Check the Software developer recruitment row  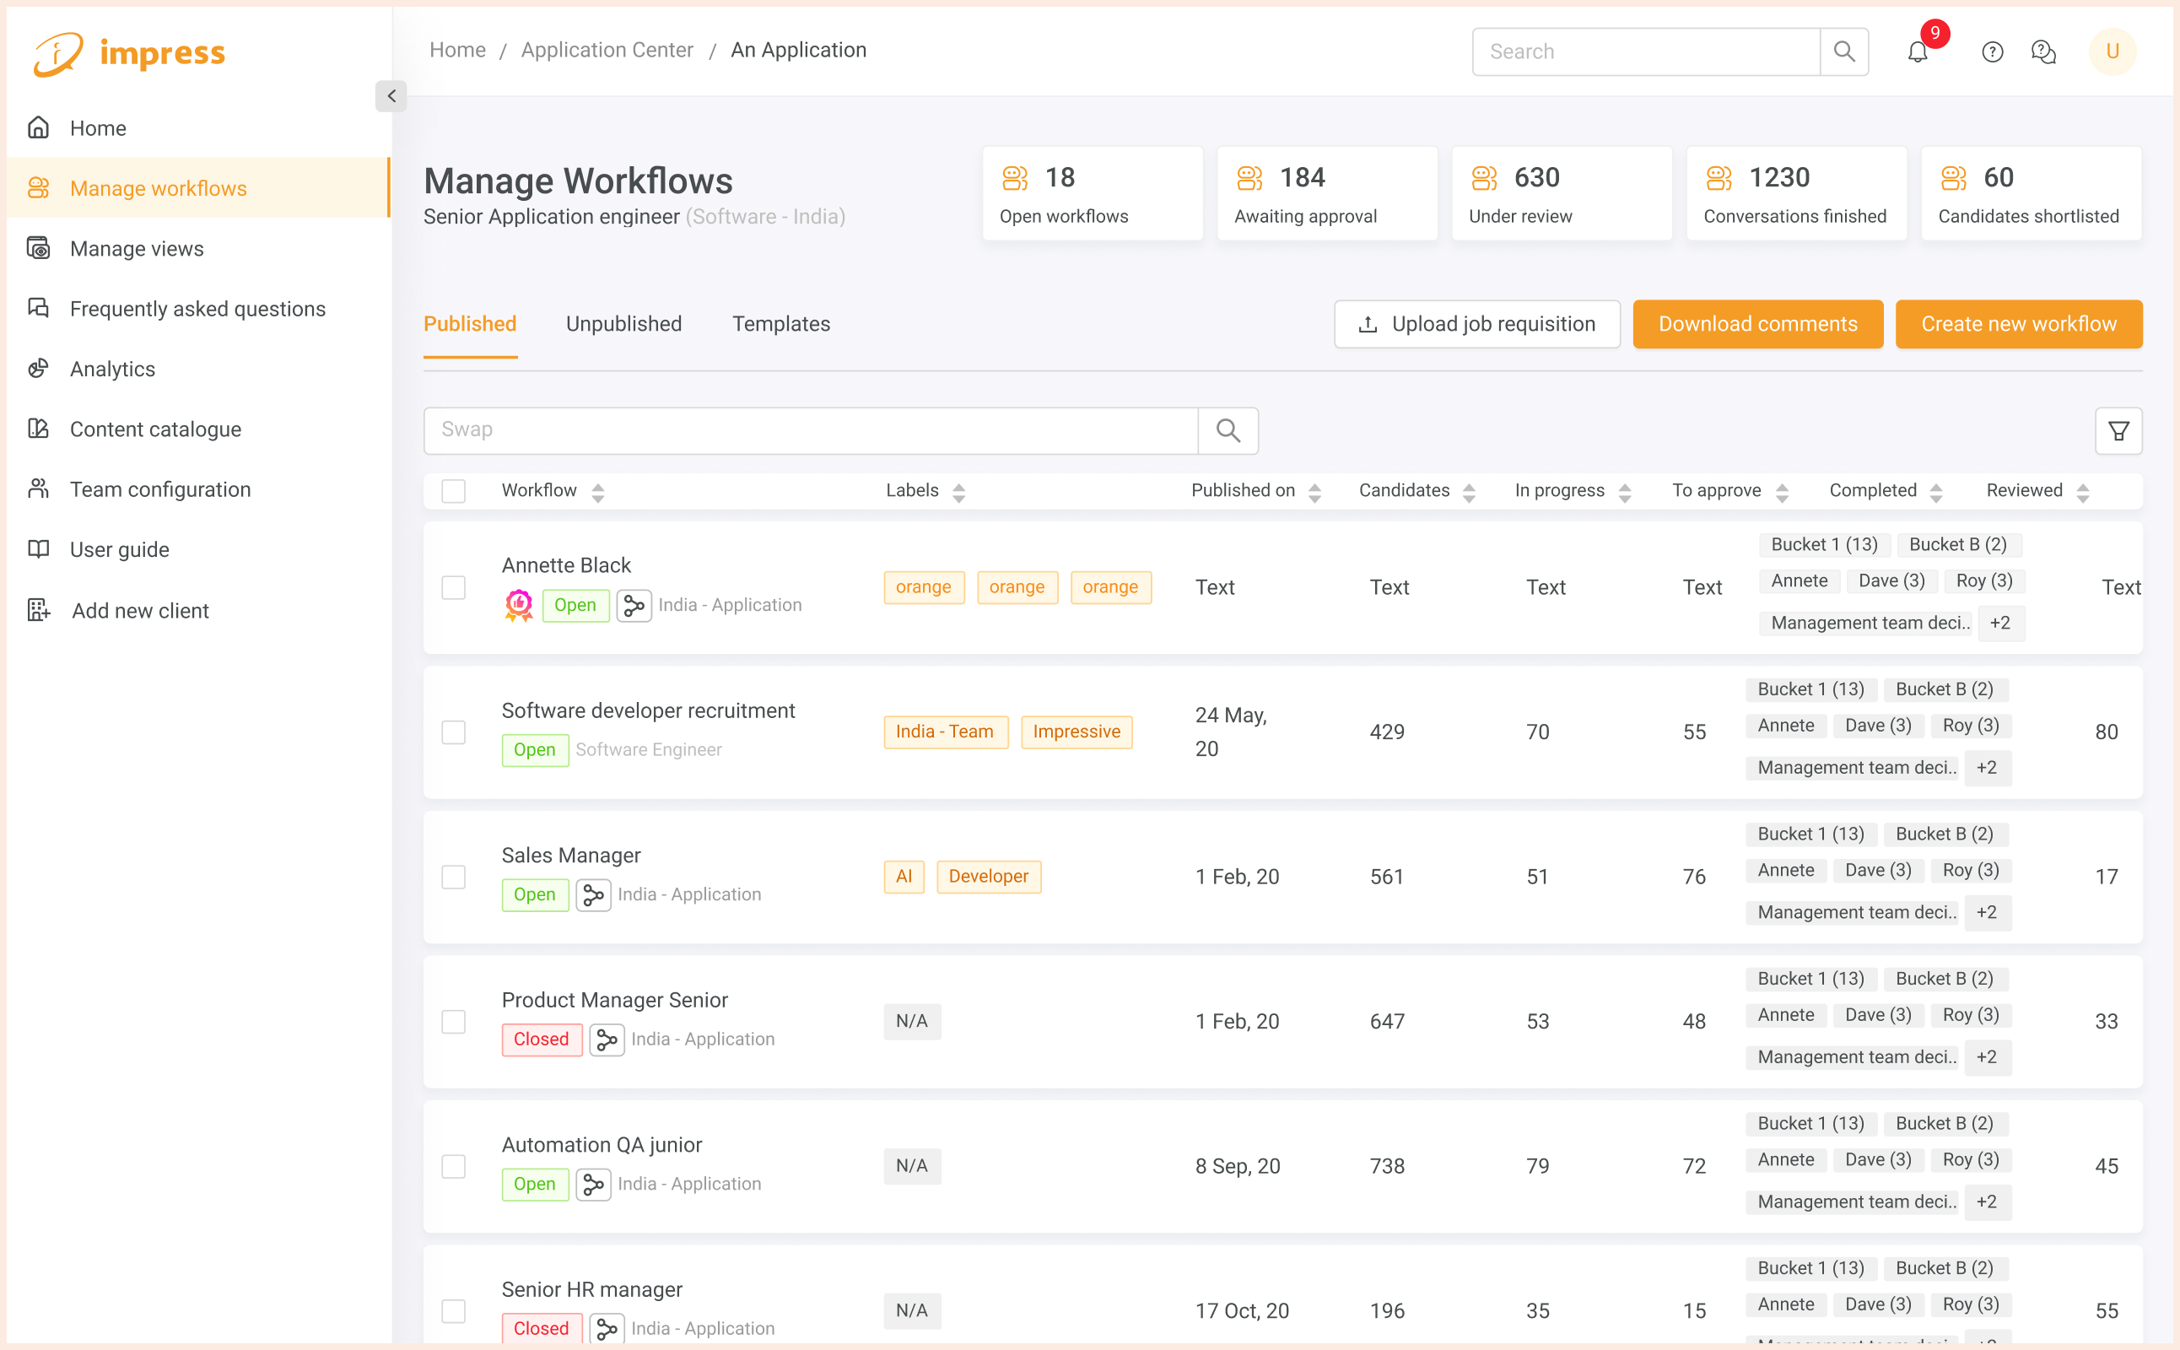[x=454, y=732]
